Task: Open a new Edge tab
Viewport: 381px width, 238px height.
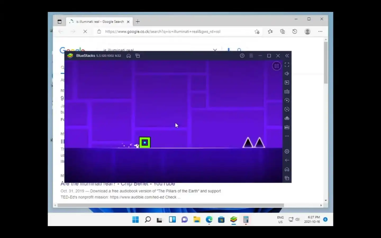Action: [138, 22]
